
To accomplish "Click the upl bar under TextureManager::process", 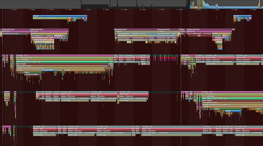I will (x=200, y=36).
